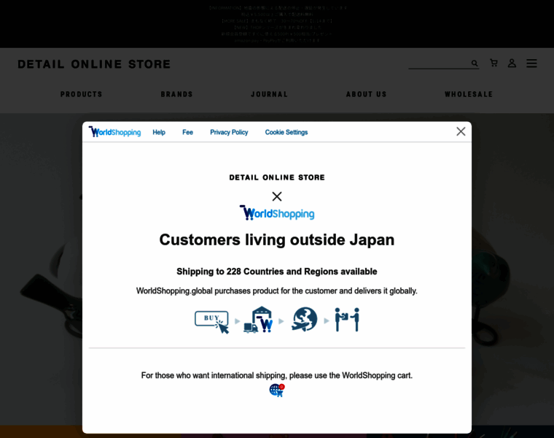The width and height of the screenshot is (554, 438).
Task: Click the WorldShopping logo in popup header
Action: [115, 132]
